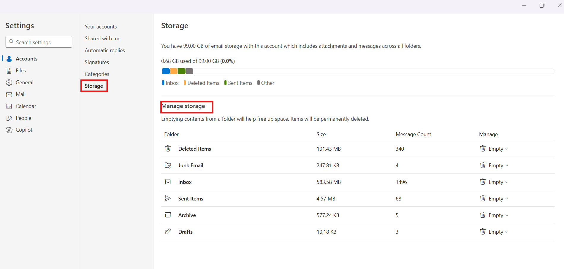Click the Inbox segment of the storage bar
Viewport: 564px width, 269px height.
click(166, 71)
